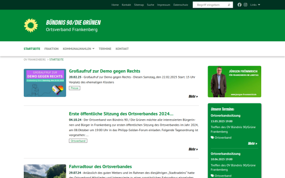Click the search magnifier icon
The height and width of the screenshot is (178, 285).
click(229, 5)
